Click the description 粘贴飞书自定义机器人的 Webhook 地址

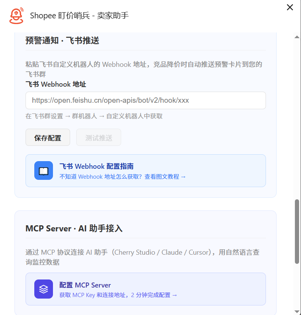click(144, 69)
